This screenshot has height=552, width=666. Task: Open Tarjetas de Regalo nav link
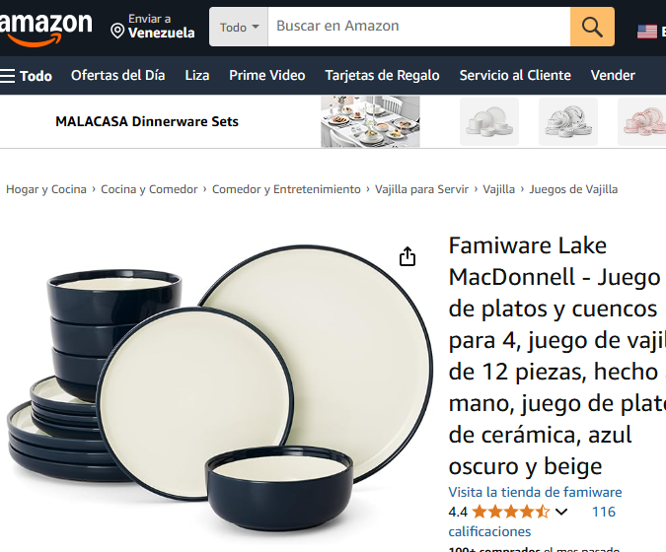point(382,76)
